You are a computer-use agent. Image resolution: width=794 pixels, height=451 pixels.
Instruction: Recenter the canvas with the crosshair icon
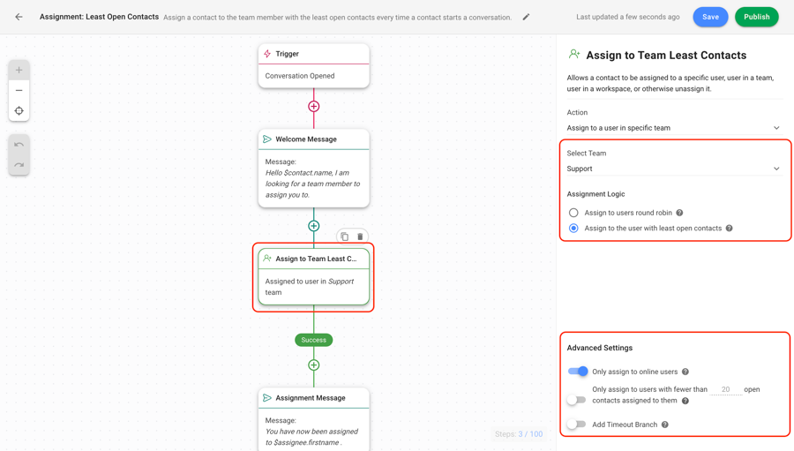click(19, 110)
